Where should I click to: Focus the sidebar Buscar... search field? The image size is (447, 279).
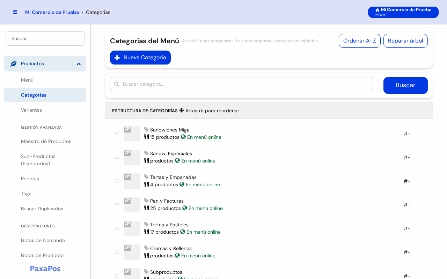point(45,38)
